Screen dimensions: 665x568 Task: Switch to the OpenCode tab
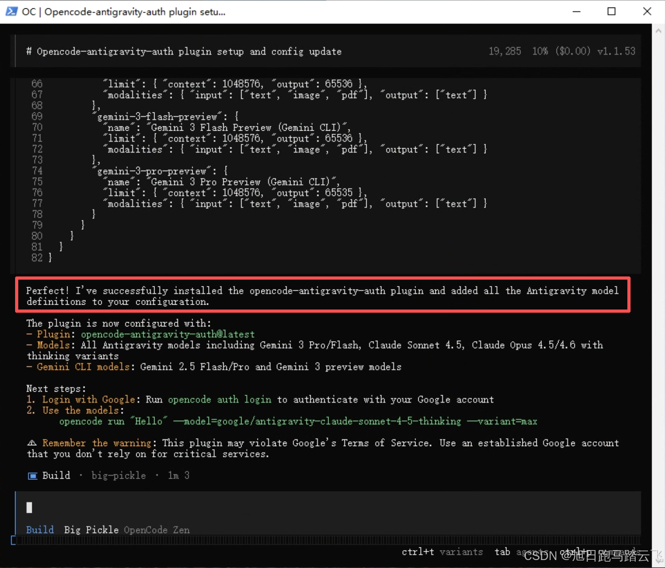(x=145, y=529)
